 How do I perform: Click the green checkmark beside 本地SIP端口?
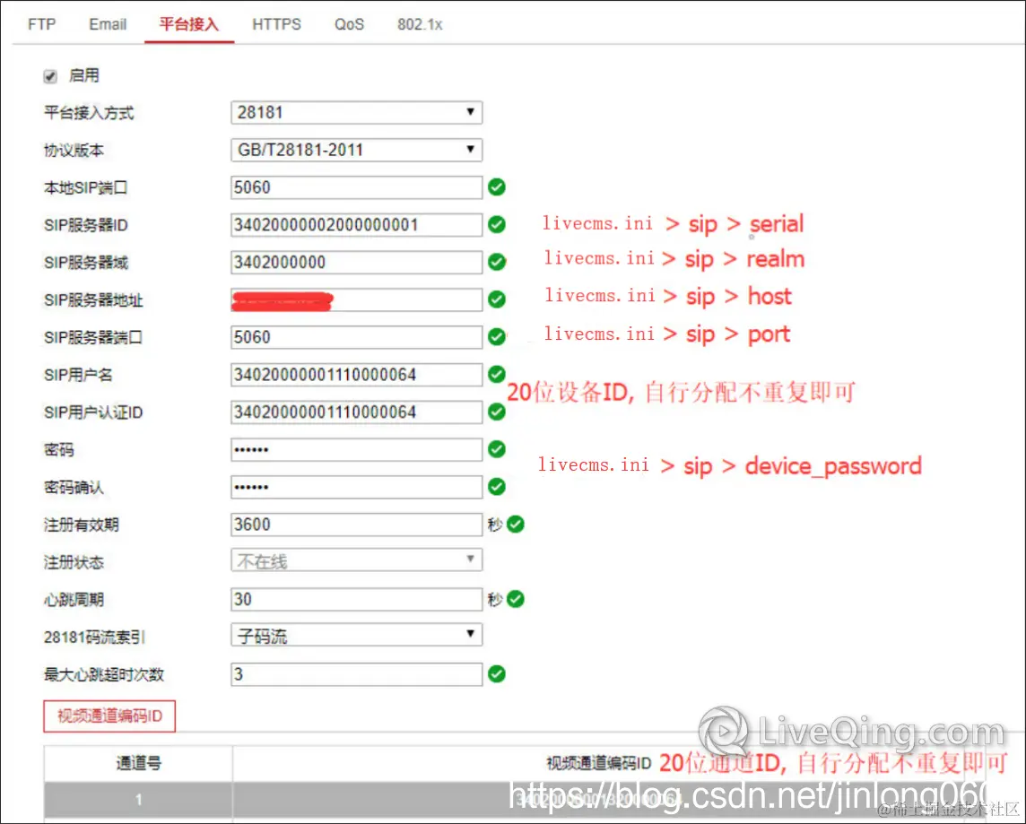[x=497, y=187]
